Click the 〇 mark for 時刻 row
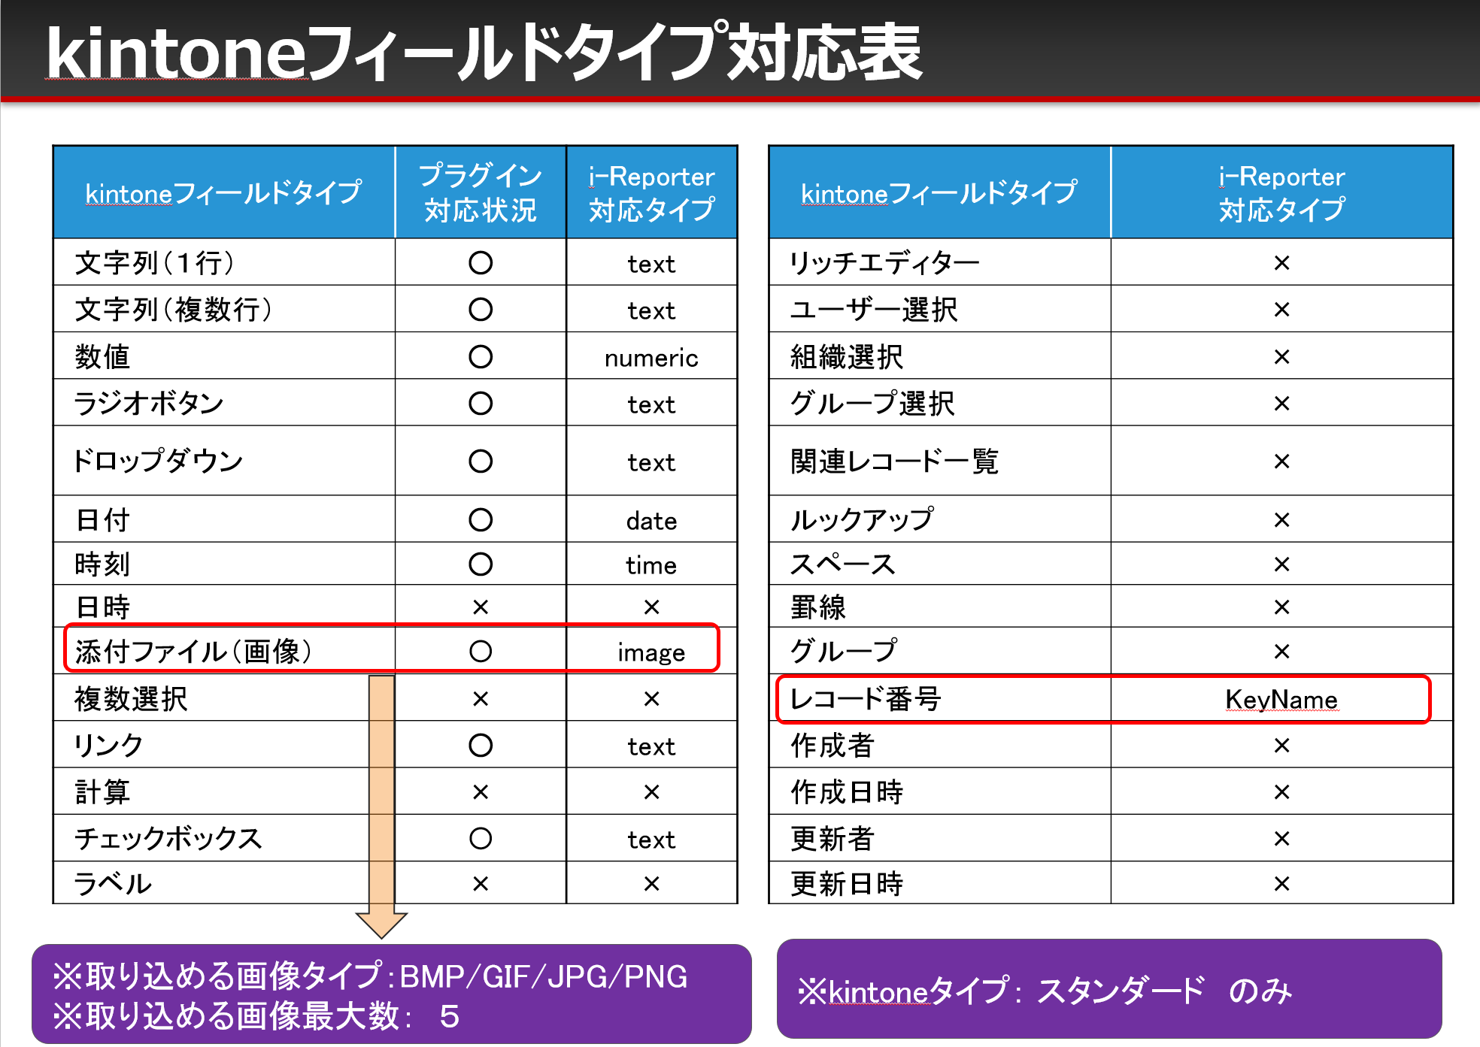 [481, 564]
